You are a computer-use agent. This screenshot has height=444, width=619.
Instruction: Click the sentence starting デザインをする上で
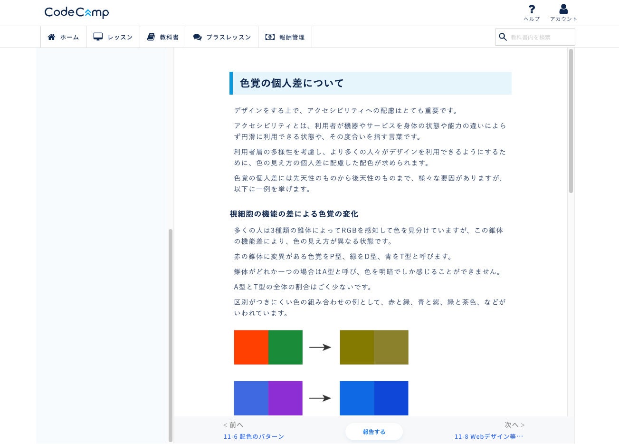click(346, 110)
